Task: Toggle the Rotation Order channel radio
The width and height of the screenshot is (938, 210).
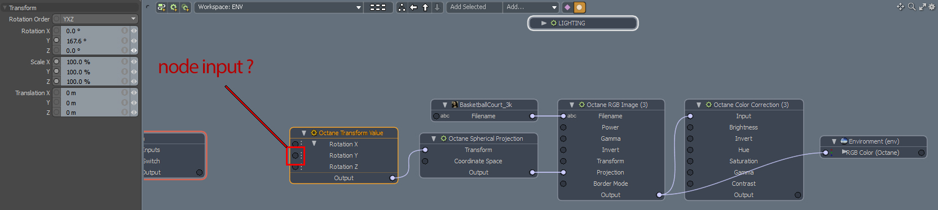Action: 56,19
